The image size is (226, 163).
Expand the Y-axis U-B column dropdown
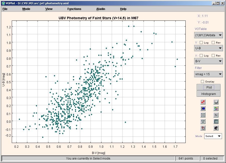tap(208, 48)
